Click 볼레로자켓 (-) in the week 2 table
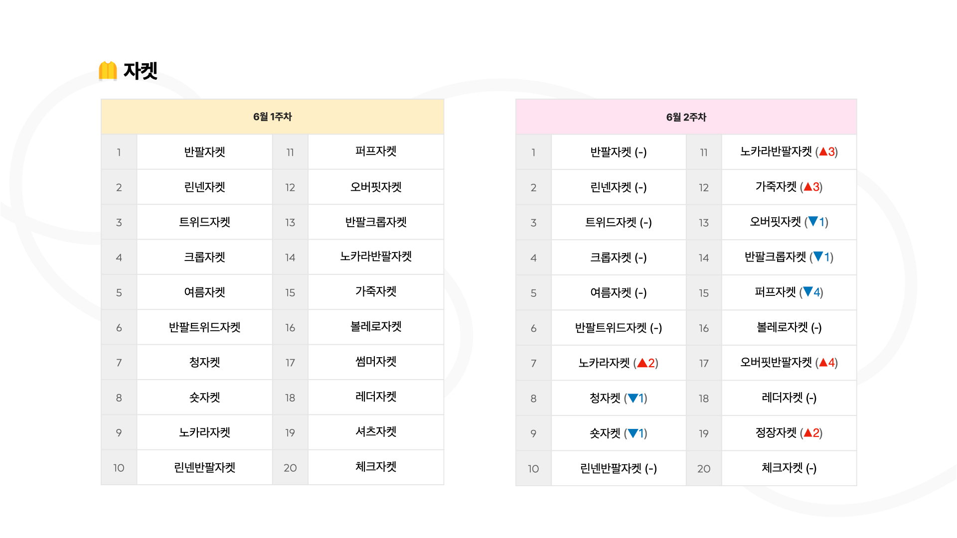Viewport: 957px width, 538px height. click(x=789, y=327)
